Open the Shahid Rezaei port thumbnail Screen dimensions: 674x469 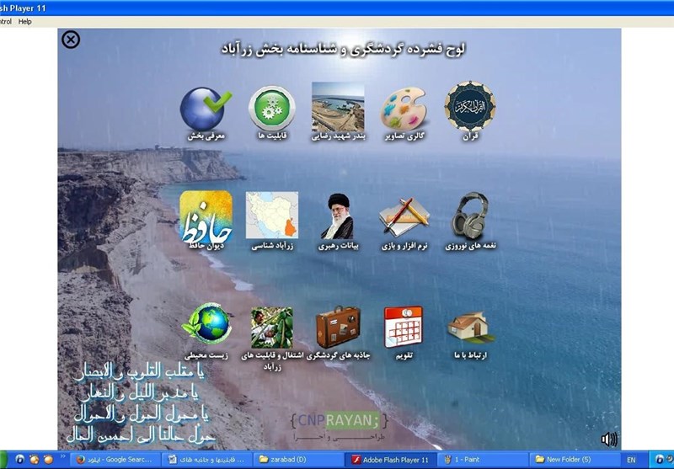coord(338,107)
